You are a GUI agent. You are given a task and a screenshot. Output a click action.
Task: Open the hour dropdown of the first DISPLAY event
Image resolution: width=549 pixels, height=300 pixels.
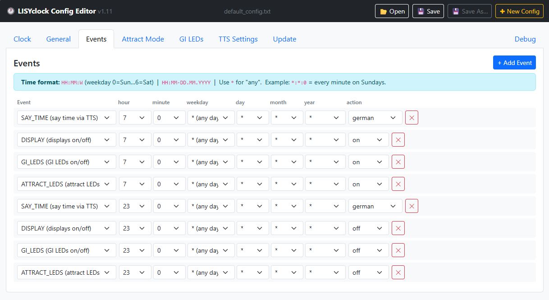(x=135, y=139)
